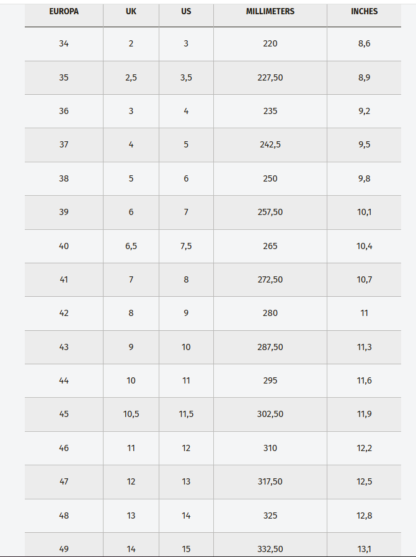This screenshot has width=416, height=557.
Task: Select Europa size 42 cell
Action: coord(64,314)
